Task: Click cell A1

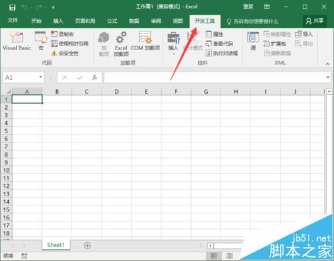Action: [x=27, y=99]
